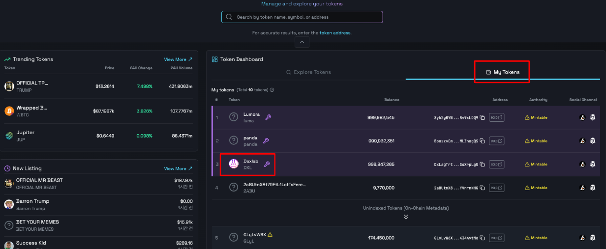Expand Unindexed Tokens with double chevron
This screenshot has width=606, height=249.
[x=406, y=217]
